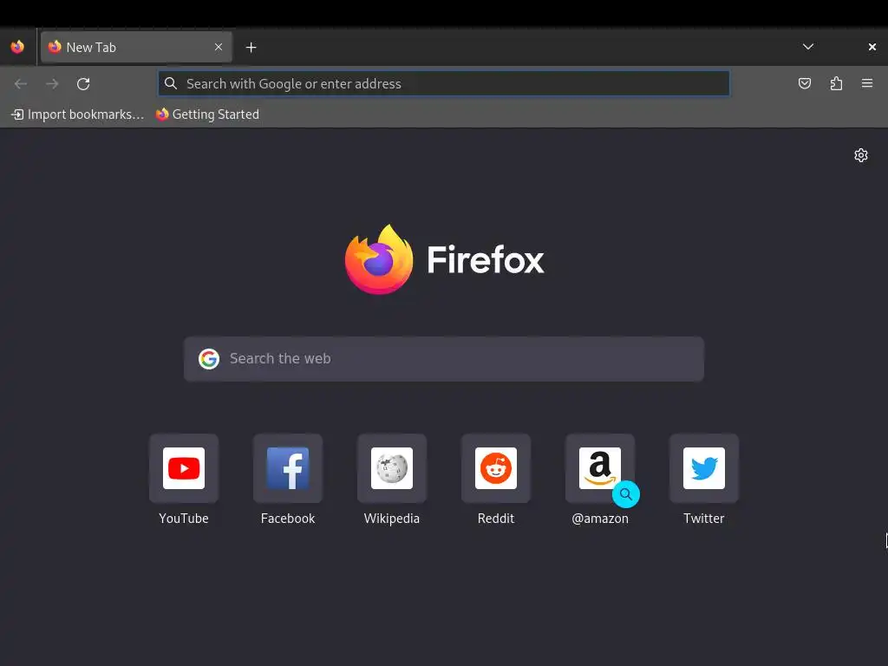The height and width of the screenshot is (666, 888).
Task: Click the Google logo in search box
Action: point(209,358)
